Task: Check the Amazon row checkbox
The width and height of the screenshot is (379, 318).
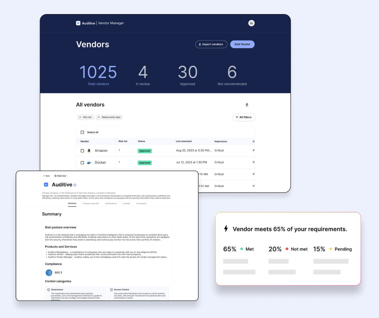Action: pyautogui.click(x=82, y=151)
